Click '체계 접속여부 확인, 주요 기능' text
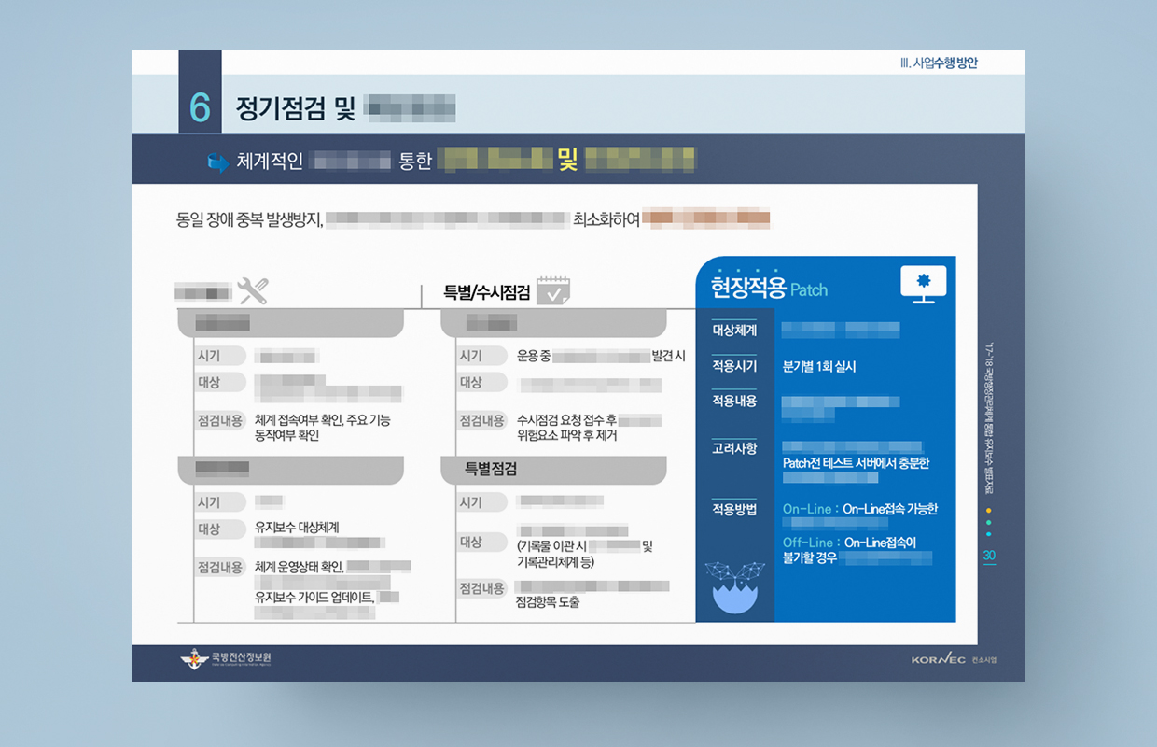 pyautogui.click(x=323, y=420)
